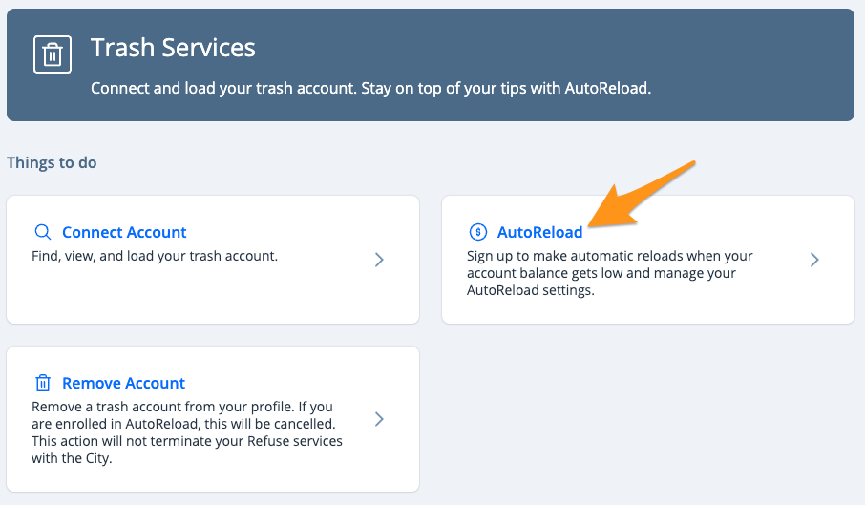Image resolution: width=865 pixels, height=505 pixels.
Task: Open AutoReload via its right chevron arrow
Action: coord(814,260)
